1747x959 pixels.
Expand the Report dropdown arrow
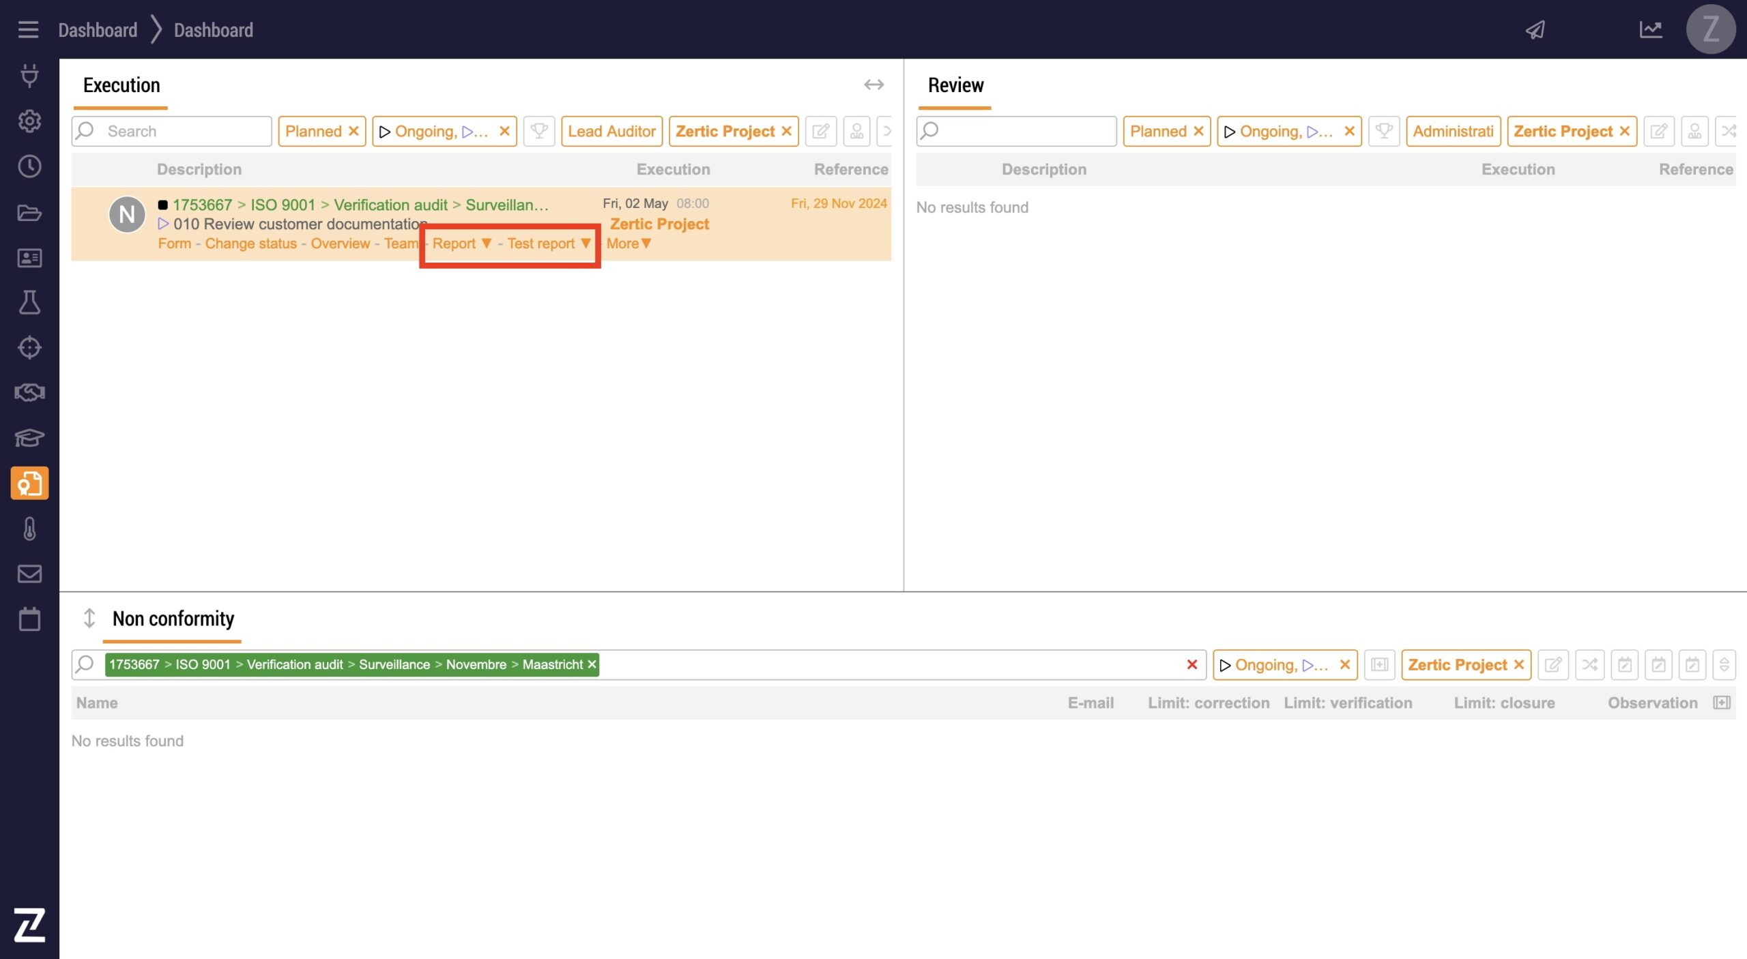(x=487, y=244)
